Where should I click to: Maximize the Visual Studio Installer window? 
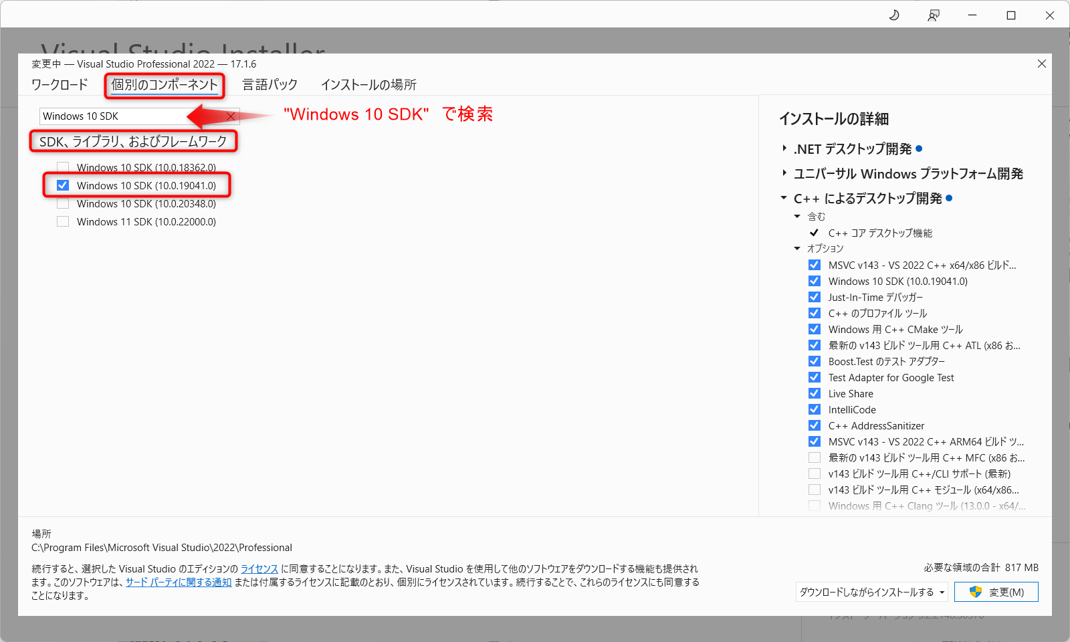tap(1011, 15)
